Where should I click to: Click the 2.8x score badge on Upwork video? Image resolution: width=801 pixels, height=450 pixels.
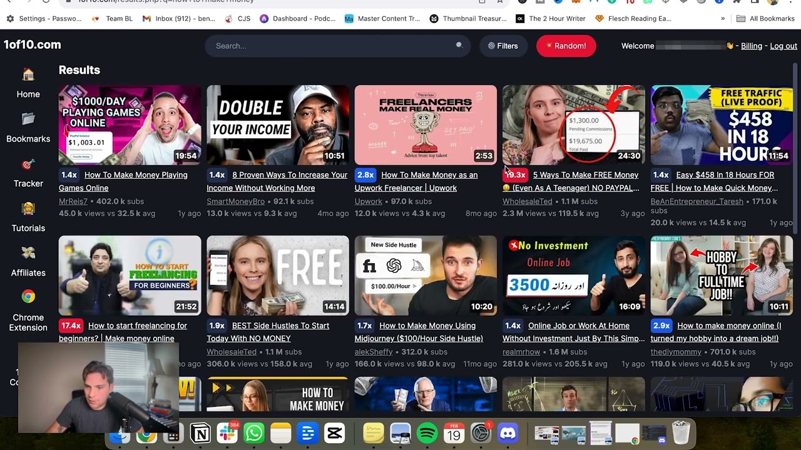tap(365, 175)
